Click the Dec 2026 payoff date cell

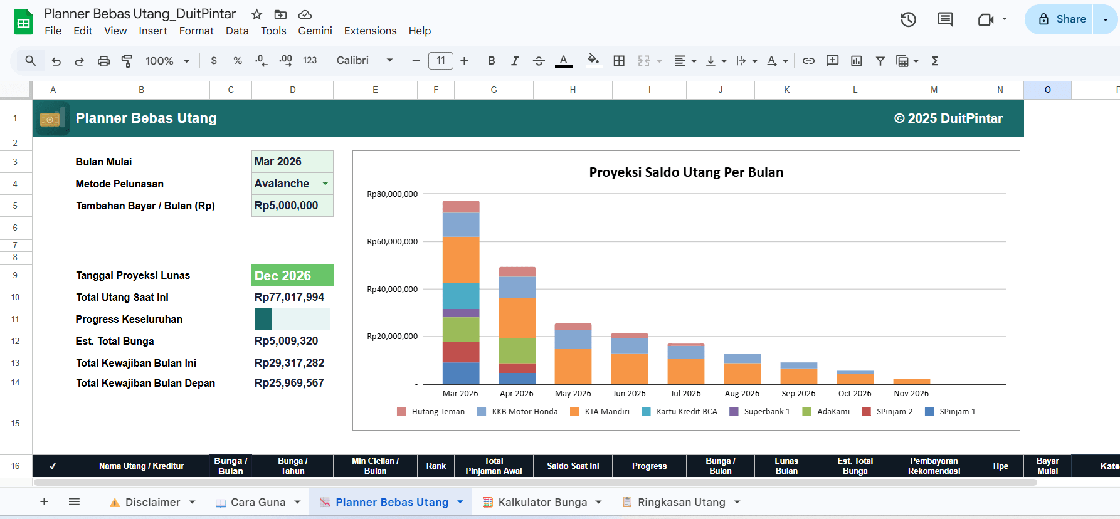pos(292,275)
